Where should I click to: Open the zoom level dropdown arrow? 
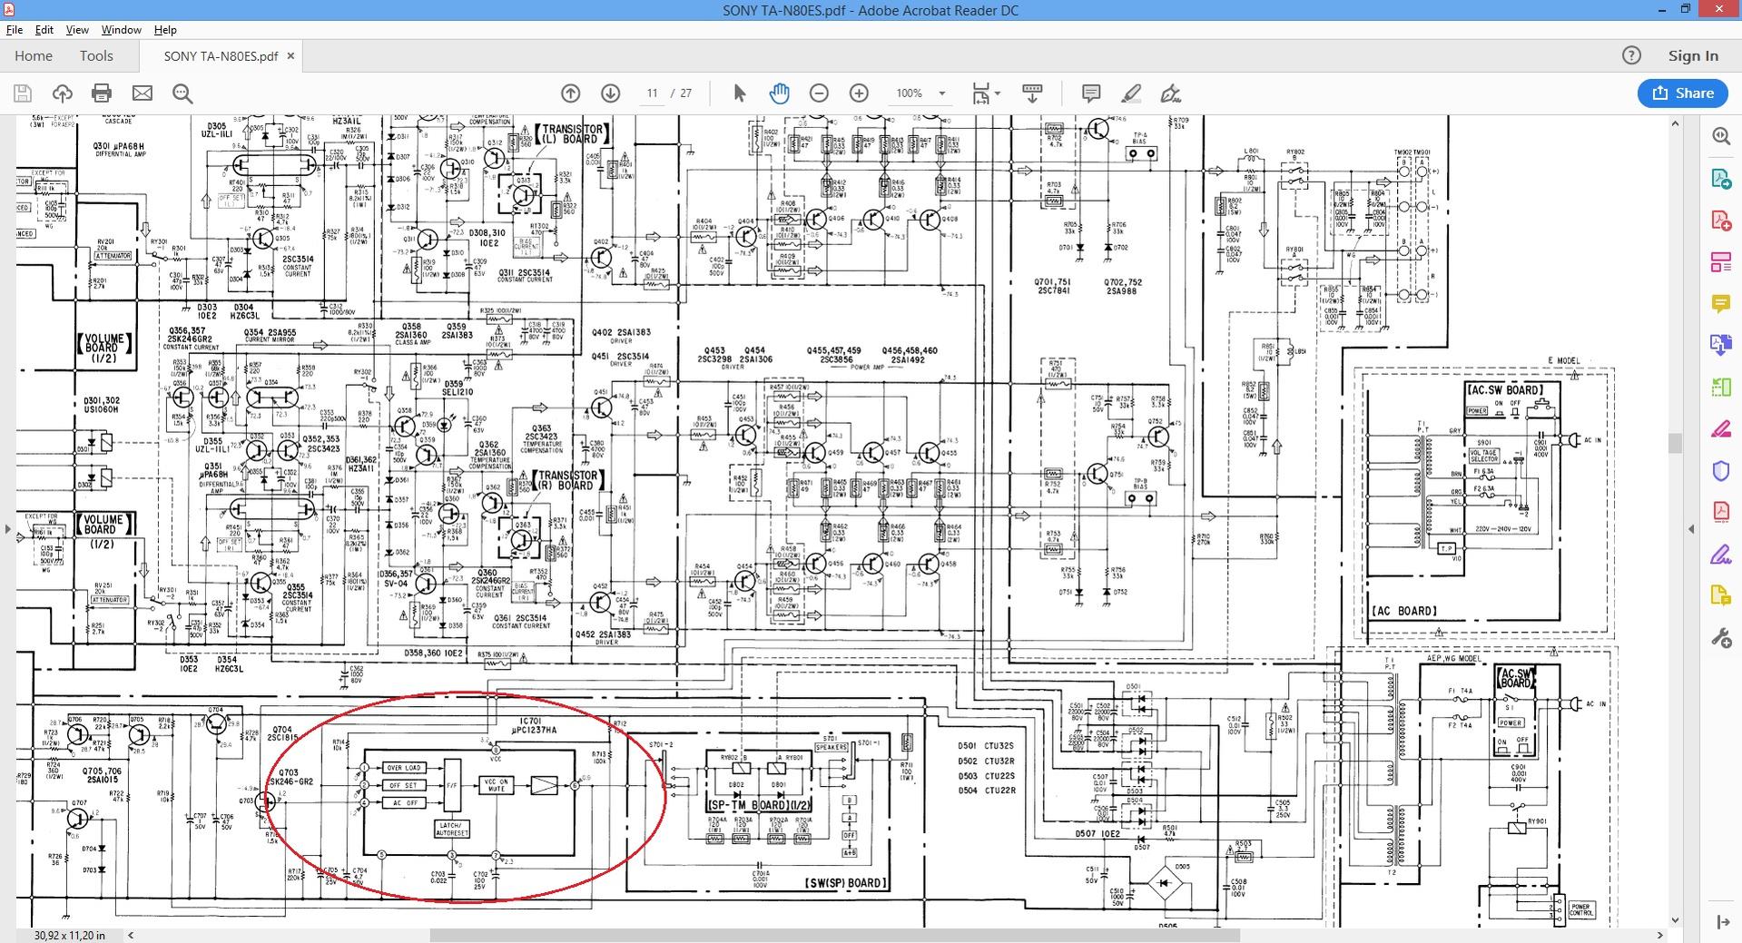[941, 93]
